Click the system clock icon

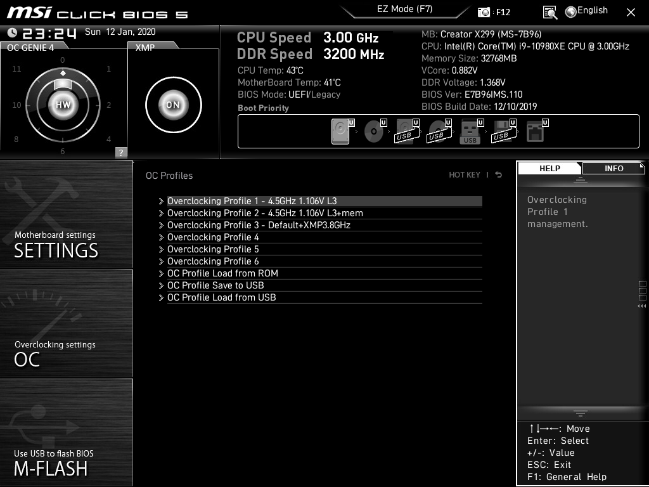[x=13, y=32]
